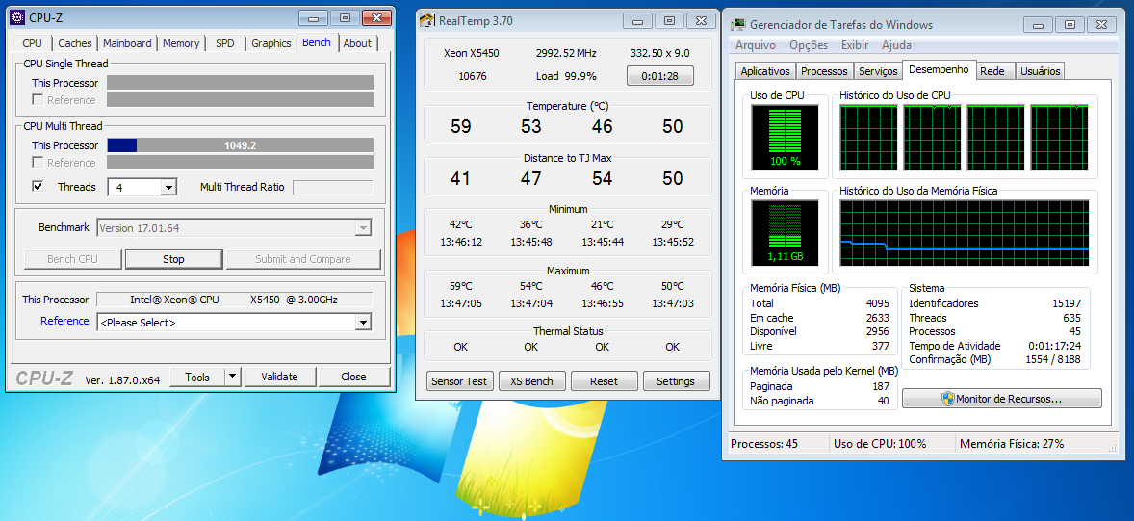Click the first core CPU usage history graph
This screenshot has width=1134, height=521.
868,138
